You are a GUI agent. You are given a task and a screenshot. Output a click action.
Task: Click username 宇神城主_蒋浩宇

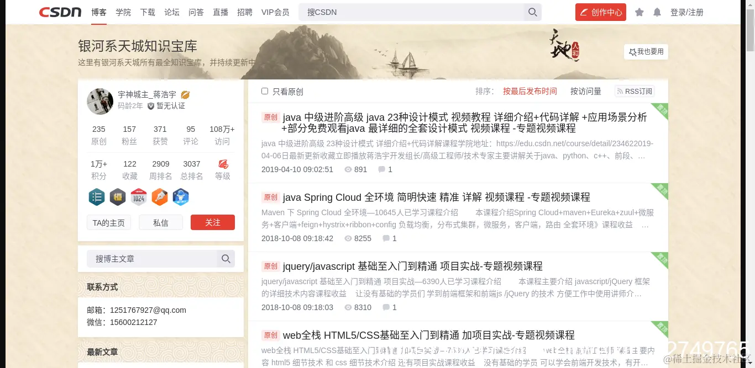click(x=147, y=95)
